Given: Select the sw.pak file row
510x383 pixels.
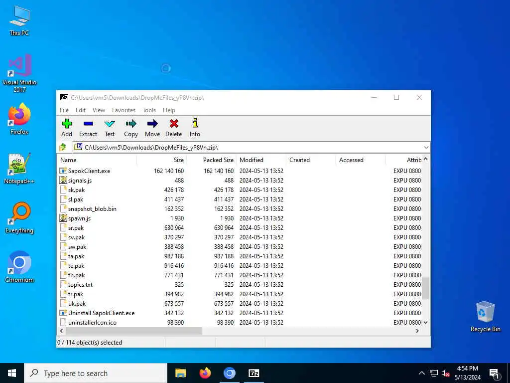Looking at the screenshot, I should point(240,247).
